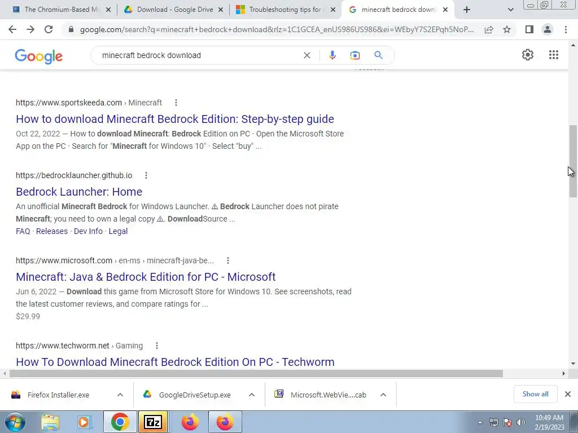Open the Google apps grid
Screen dimensions: 578x433
553,55
